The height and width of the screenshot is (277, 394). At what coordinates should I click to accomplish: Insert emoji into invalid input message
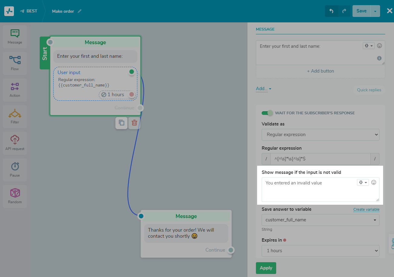pyautogui.click(x=374, y=182)
